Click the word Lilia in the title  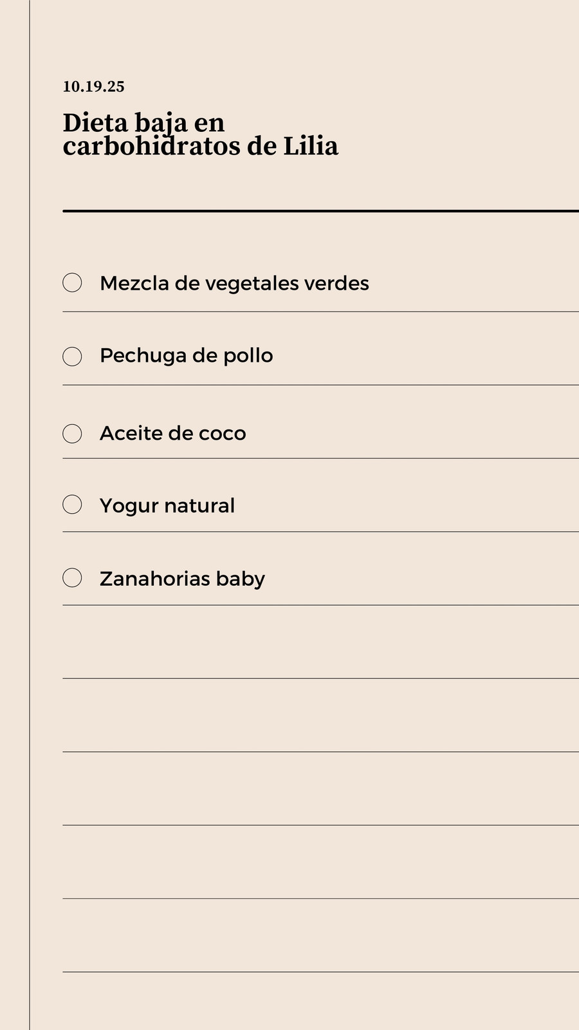click(311, 146)
